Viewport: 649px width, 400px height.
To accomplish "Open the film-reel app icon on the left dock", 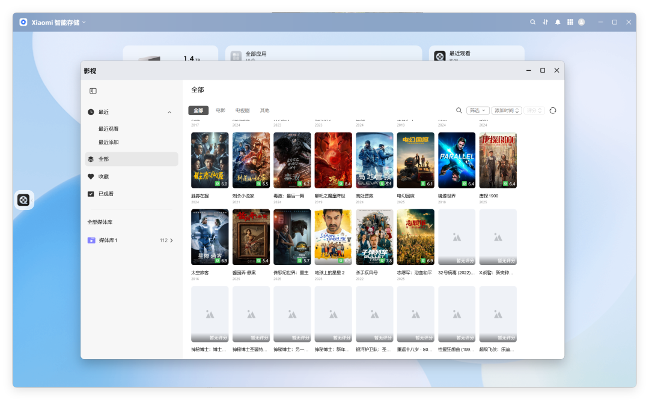I will (x=23, y=200).
